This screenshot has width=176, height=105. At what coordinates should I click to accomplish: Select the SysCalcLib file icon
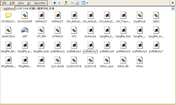click(x=58, y=60)
